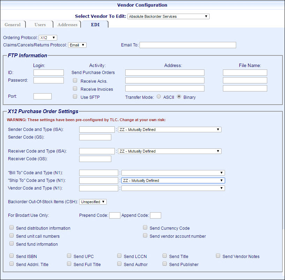This screenshot has height=280, width=285.
Task: Click the Receiver Code (GS) input field
Action: [x=95, y=159]
